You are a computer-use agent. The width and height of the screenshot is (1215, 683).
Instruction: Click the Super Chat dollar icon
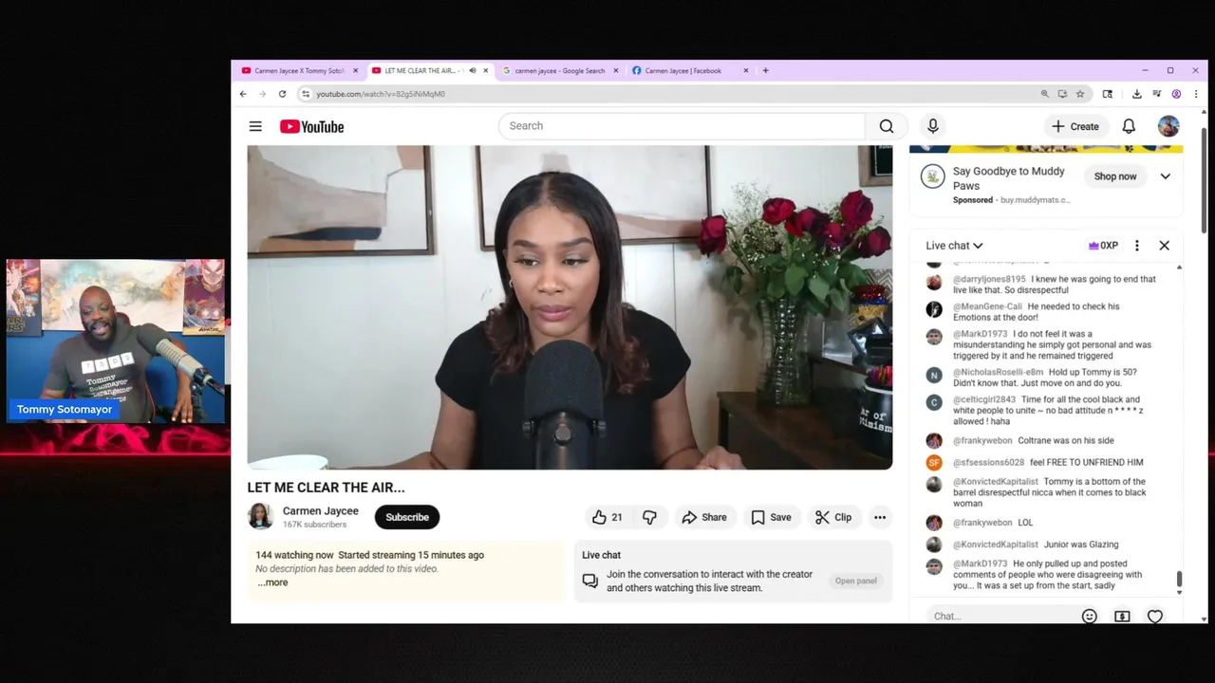1122,617
